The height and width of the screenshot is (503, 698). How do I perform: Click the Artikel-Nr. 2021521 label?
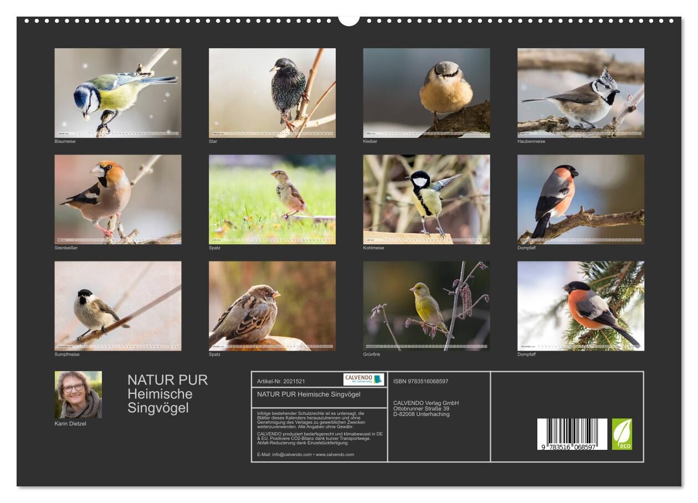(x=281, y=382)
